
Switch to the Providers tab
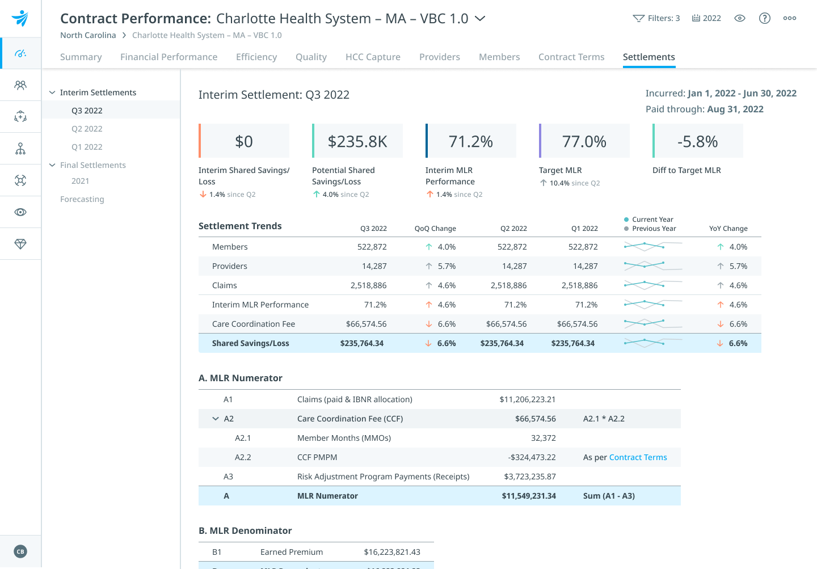click(x=440, y=57)
